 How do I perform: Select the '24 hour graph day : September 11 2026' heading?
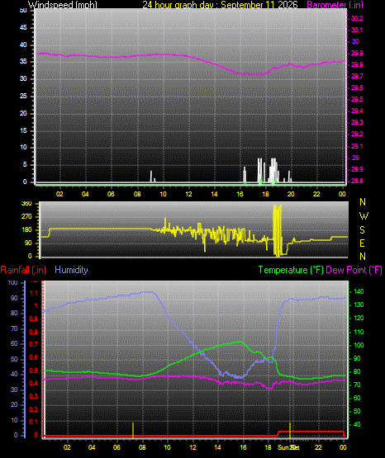point(220,5)
